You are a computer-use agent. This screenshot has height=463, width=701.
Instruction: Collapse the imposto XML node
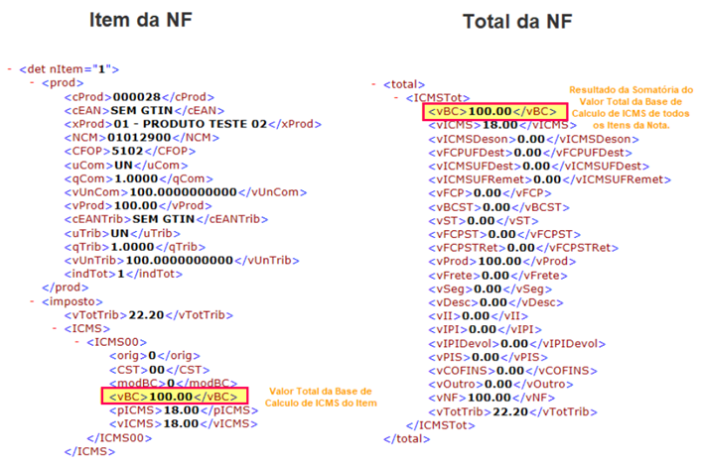pos(33,300)
